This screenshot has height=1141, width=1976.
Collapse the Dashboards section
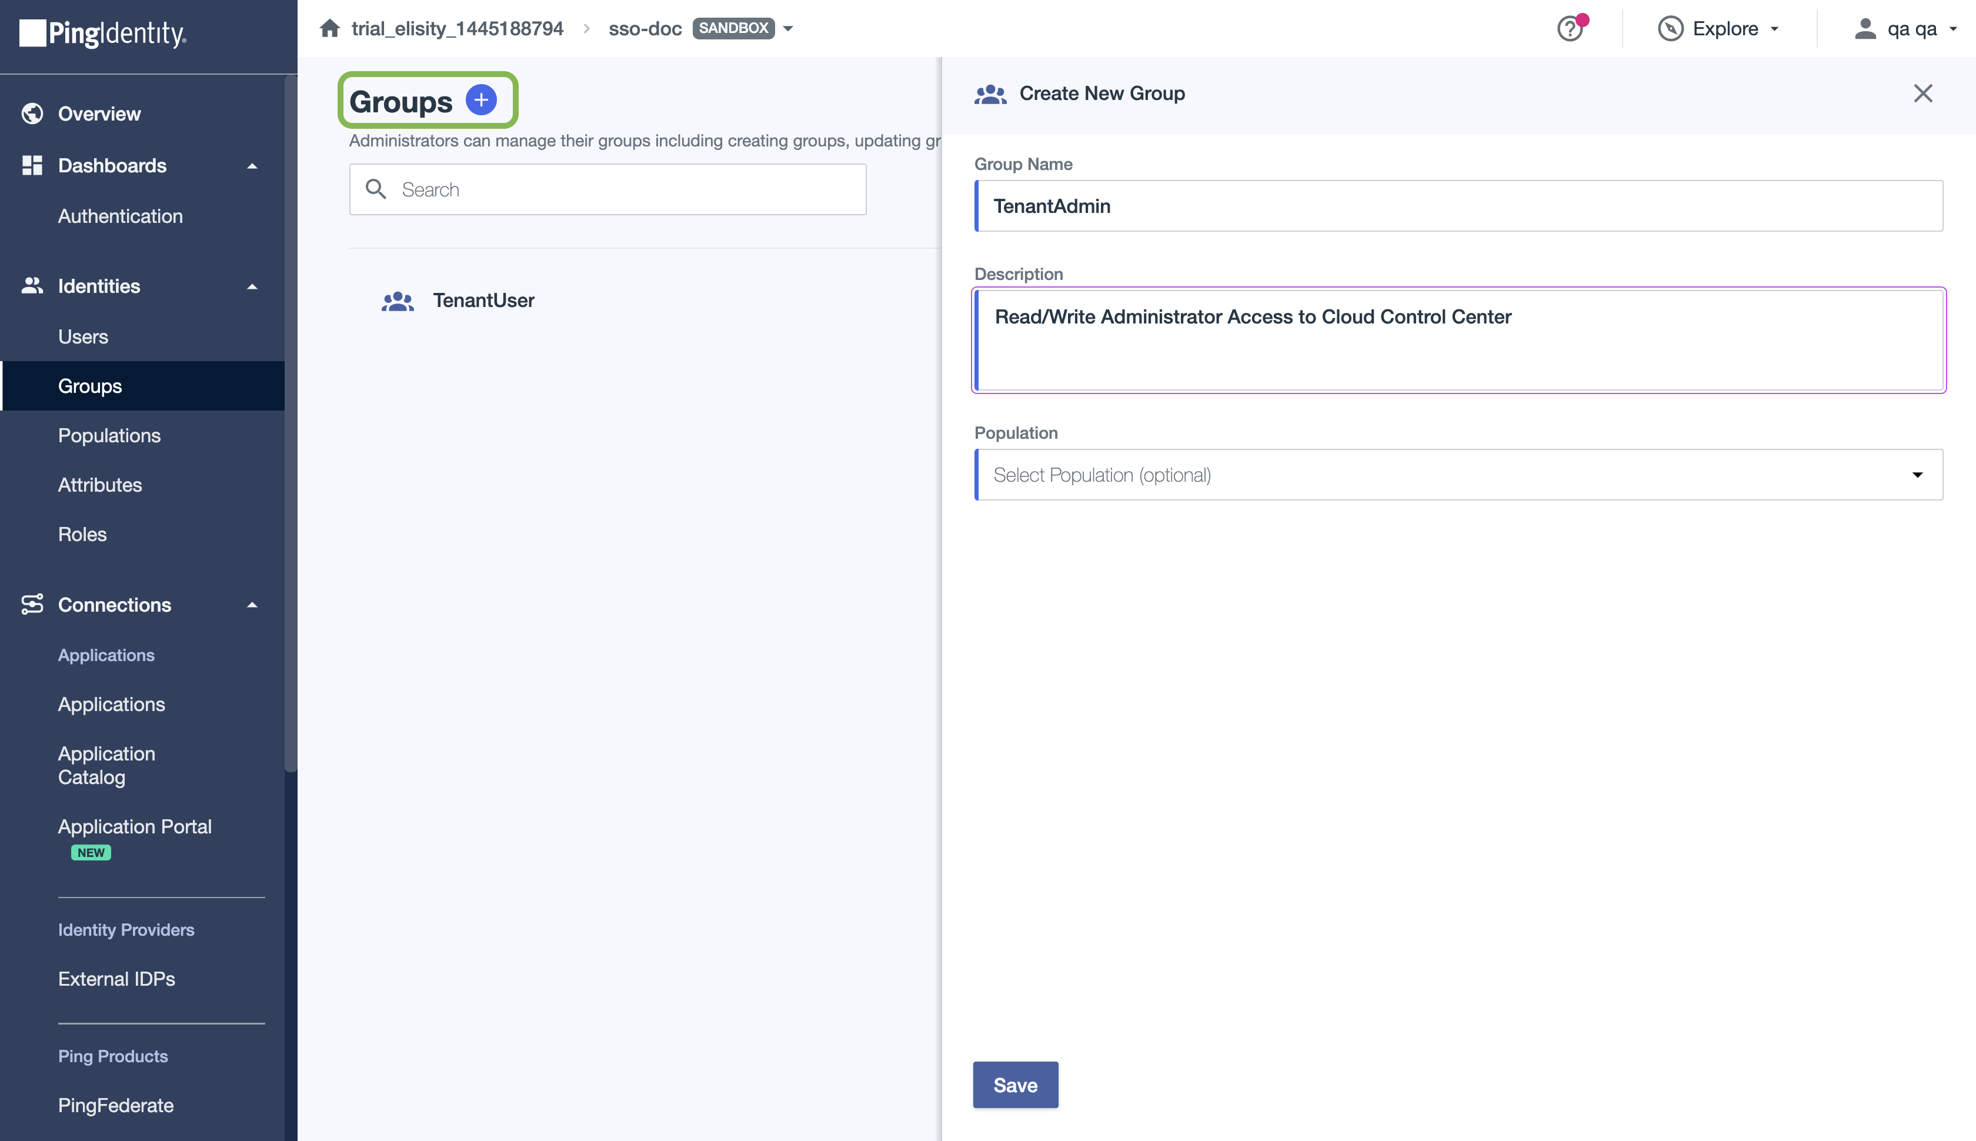(x=252, y=166)
